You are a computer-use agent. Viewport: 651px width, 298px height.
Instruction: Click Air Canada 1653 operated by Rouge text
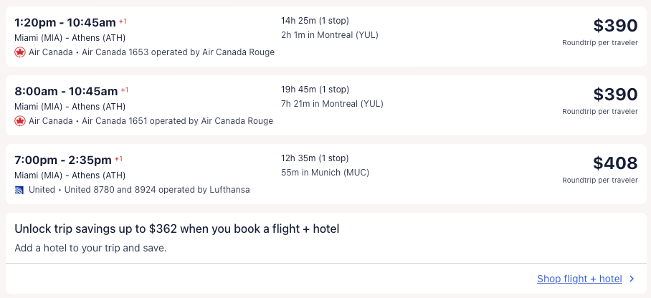click(x=178, y=52)
